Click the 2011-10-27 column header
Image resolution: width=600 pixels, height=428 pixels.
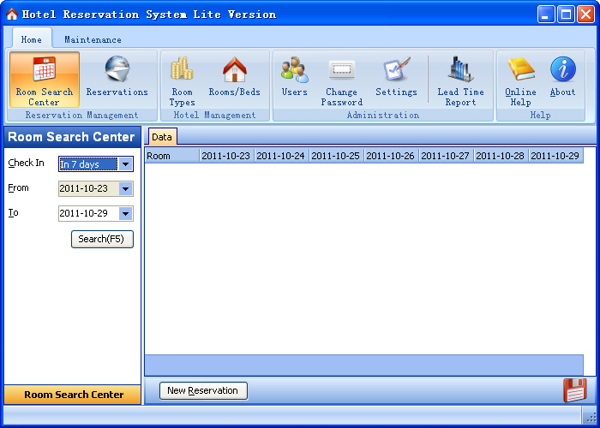pyautogui.click(x=446, y=156)
